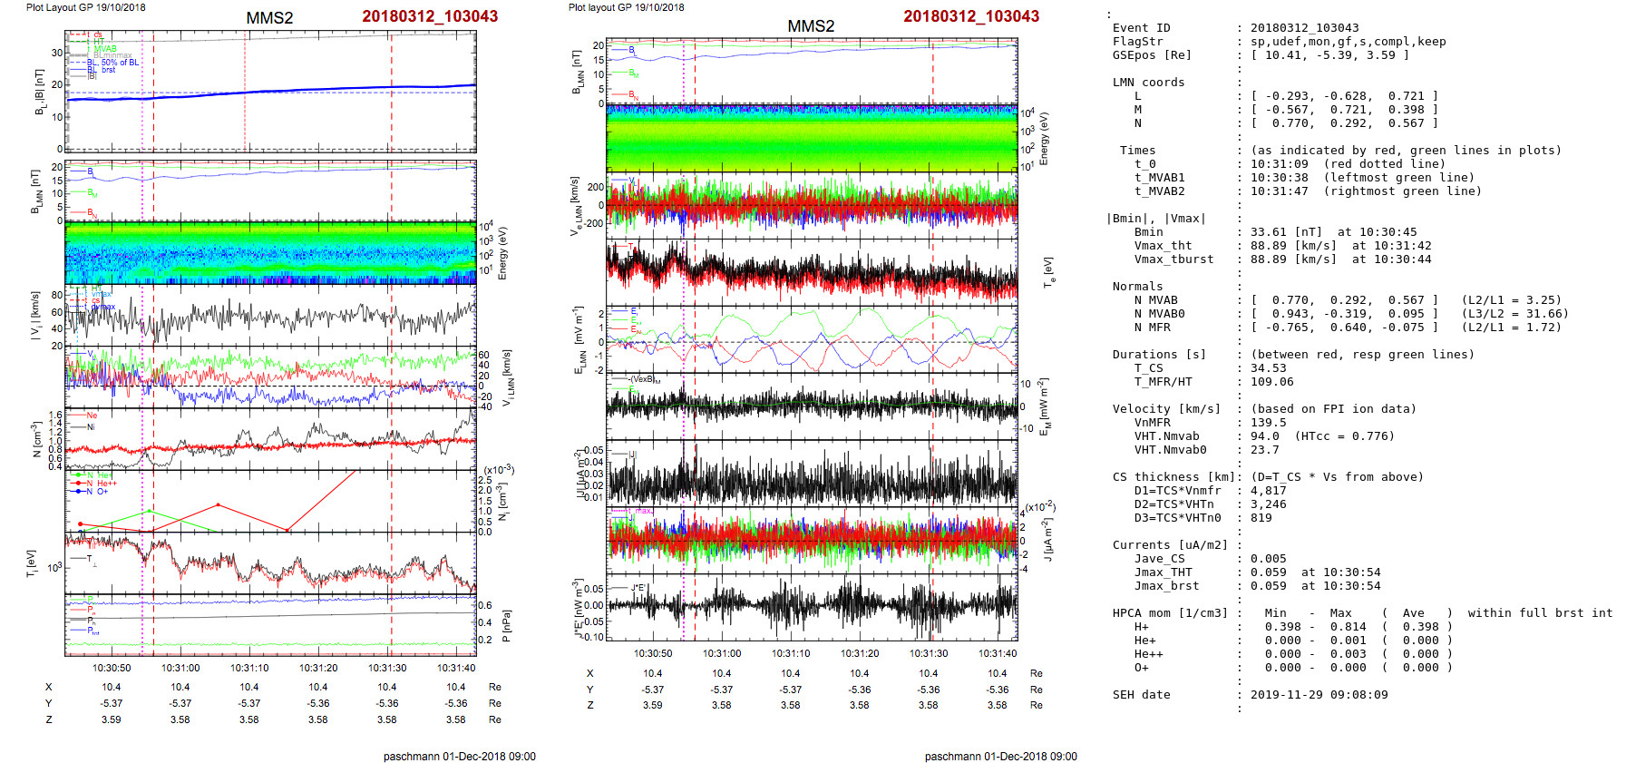Select the 'O+' row label in HPCA table
The image size is (1636, 763).
[1141, 668]
